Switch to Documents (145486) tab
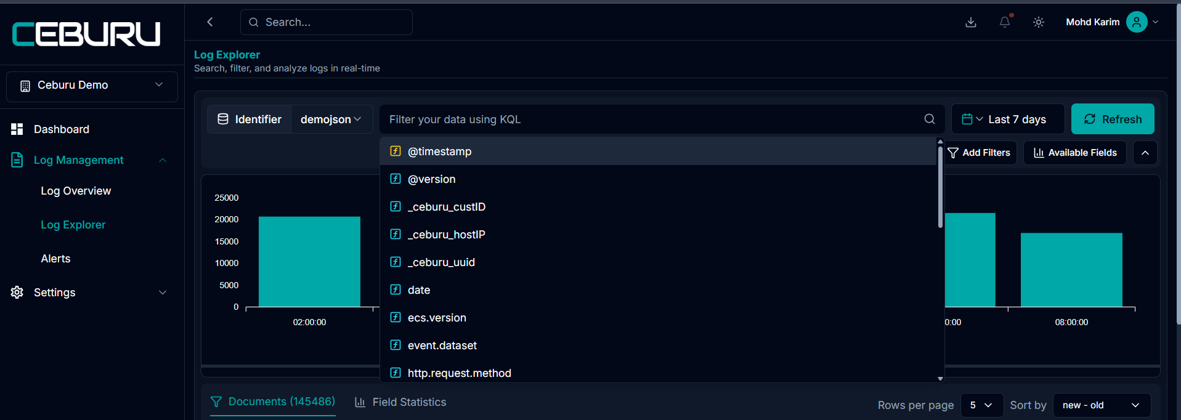Viewport: 1181px width, 420px height. (273, 402)
